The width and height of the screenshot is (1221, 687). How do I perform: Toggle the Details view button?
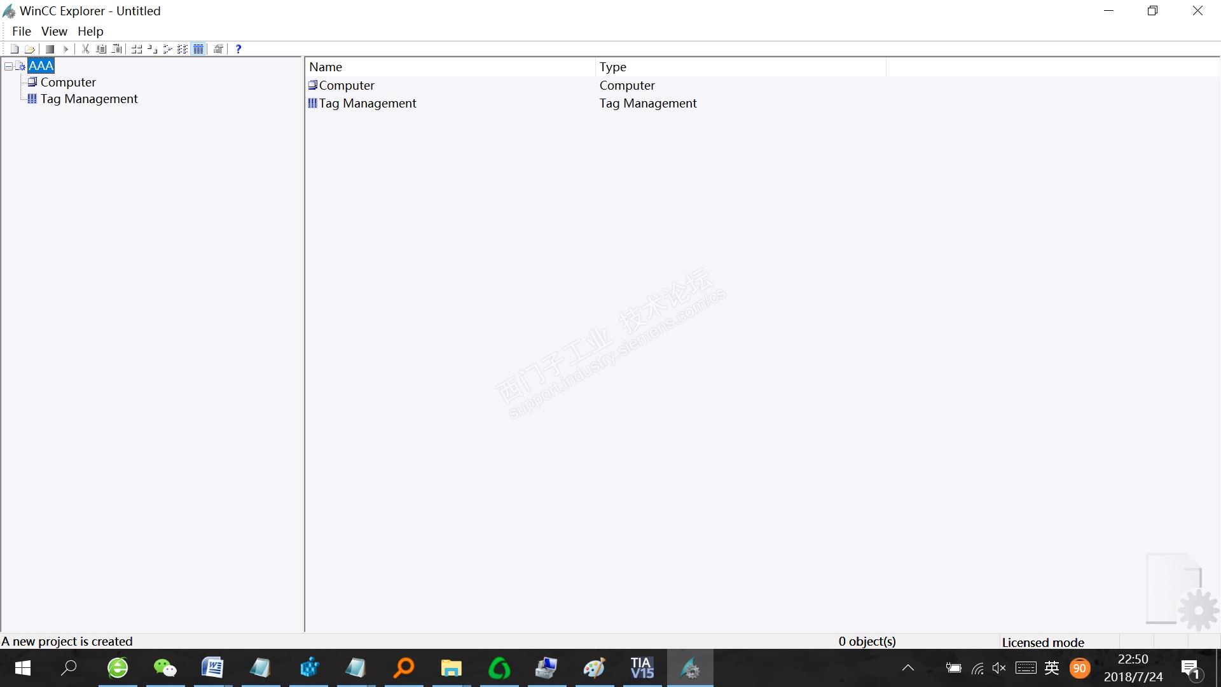click(198, 49)
